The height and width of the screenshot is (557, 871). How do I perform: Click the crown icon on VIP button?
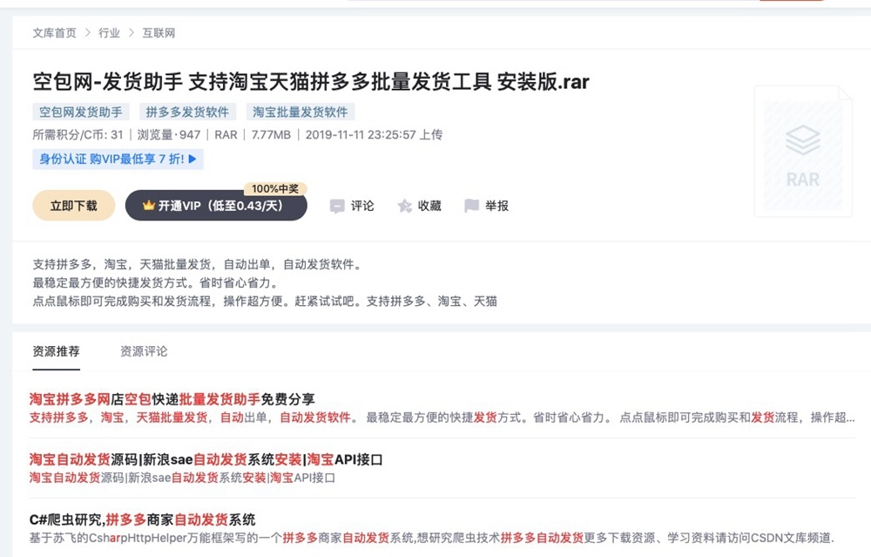pyautogui.click(x=148, y=205)
